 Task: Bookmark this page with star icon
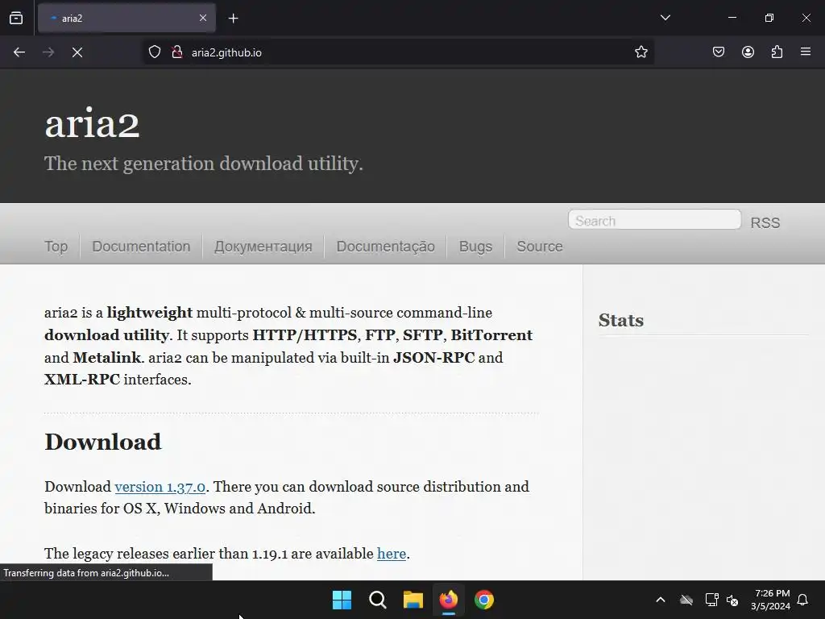[641, 52]
